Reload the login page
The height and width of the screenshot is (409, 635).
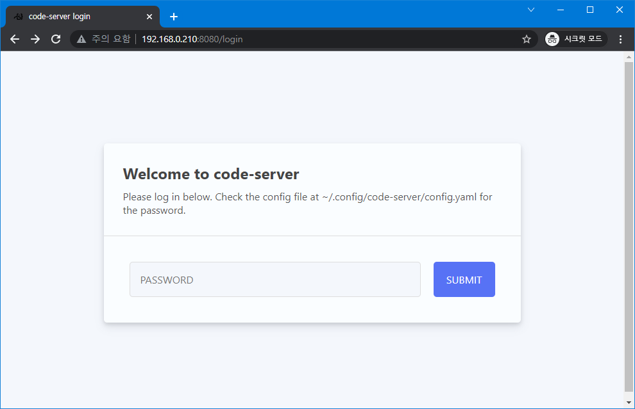pyautogui.click(x=56, y=39)
